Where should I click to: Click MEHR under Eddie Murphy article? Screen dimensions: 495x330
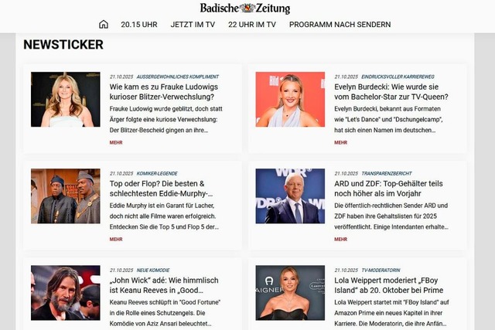116,239
